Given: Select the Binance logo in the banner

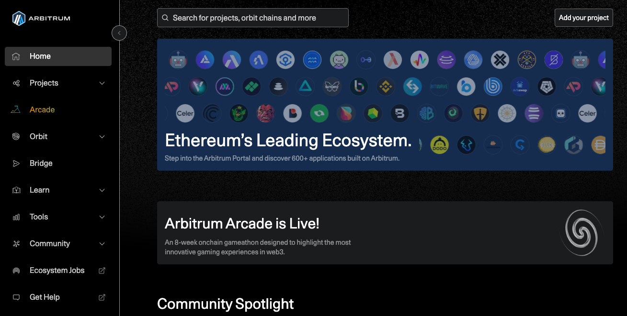Looking at the screenshot, I should 386,87.
